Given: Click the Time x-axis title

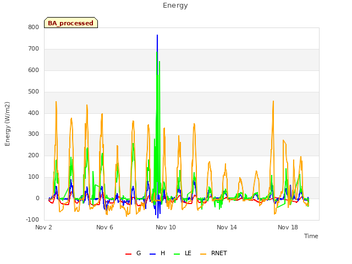Looking at the screenshot, I should tap(311, 236).
